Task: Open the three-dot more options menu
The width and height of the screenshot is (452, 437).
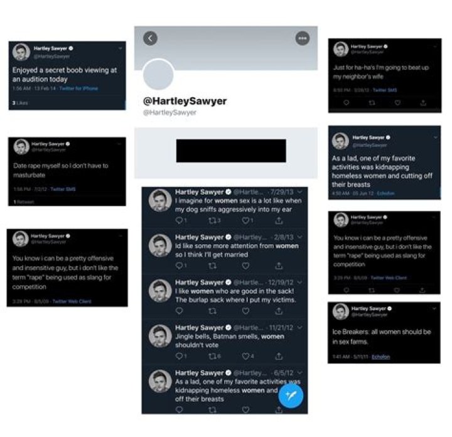Action: point(303,38)
